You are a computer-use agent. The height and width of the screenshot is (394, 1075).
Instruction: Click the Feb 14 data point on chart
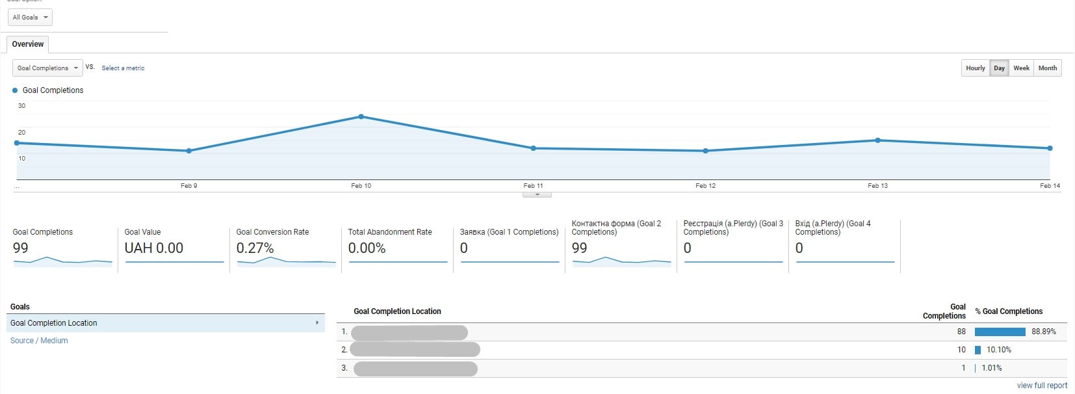(x=1050, y=148)
